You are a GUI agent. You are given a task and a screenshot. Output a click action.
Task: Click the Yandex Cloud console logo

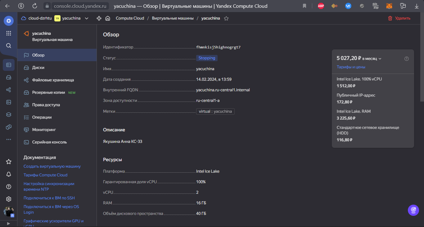(9, 21)
